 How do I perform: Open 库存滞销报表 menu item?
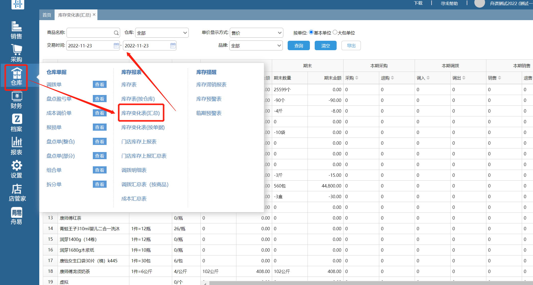coord(211,85)
